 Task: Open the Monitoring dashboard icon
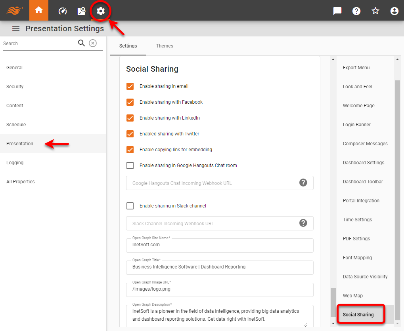coord(62,11)
